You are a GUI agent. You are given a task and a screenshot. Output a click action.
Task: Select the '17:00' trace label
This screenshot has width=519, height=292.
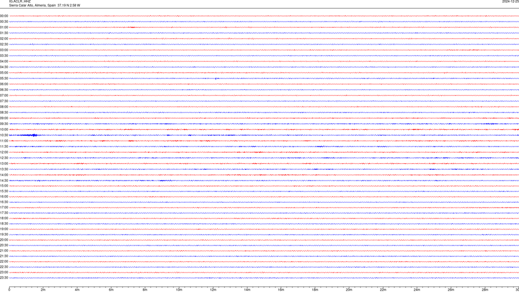(x=4, y=208)
